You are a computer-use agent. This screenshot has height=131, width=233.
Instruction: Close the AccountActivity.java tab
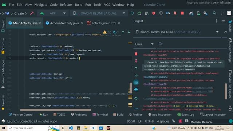tap(82, 23)
